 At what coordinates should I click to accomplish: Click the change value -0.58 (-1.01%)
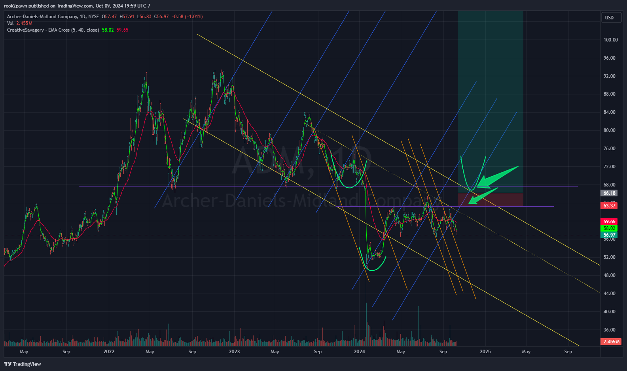[x=187, y=17]
